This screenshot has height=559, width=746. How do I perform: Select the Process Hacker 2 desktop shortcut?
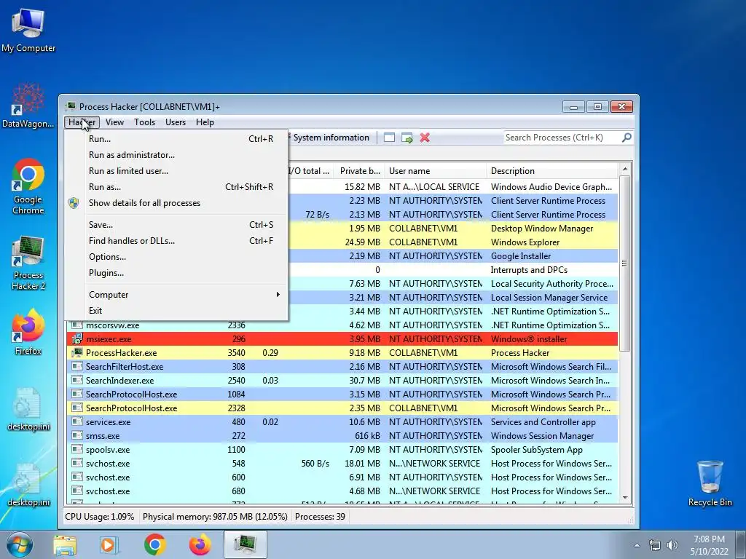pos(28,262)
